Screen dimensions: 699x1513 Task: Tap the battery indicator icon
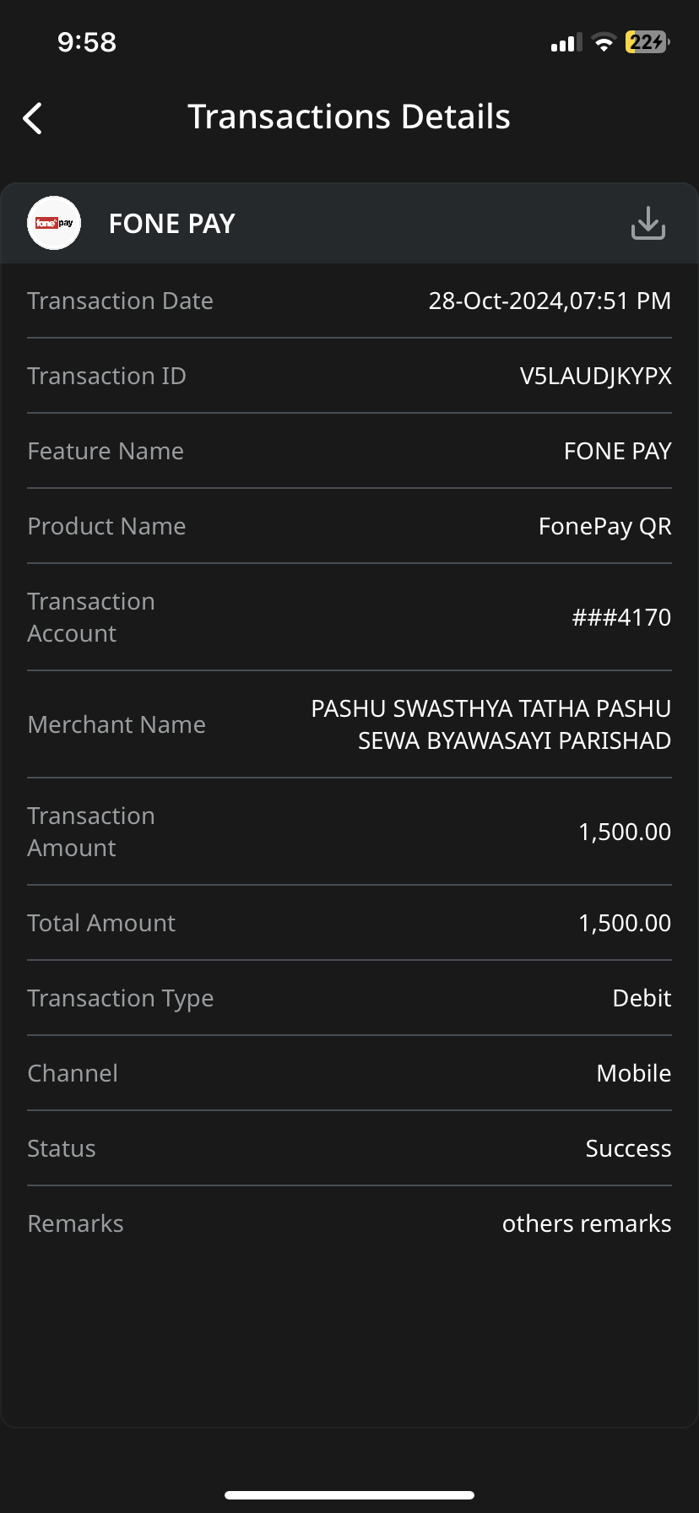pyautogui.click(x=647, y=42)
